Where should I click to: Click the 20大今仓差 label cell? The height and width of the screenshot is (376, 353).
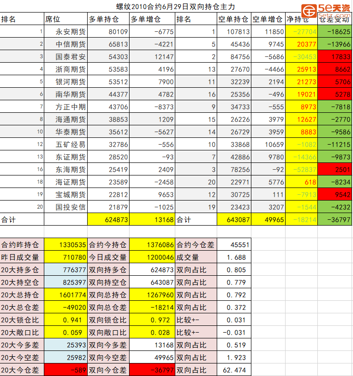pyautogui.click(x=22, y=370)
